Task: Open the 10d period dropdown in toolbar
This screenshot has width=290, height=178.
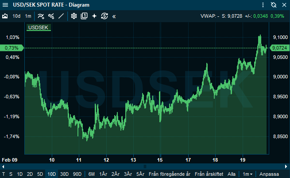Action: point(16,16)
